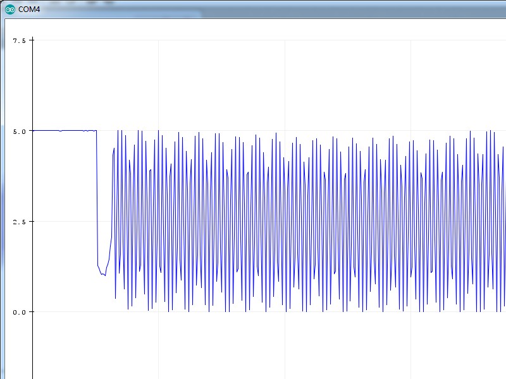The height and width of the screenshot is (379, 506).
Task: Click the Arduino logo in the title bar
Action: point(10,9)
